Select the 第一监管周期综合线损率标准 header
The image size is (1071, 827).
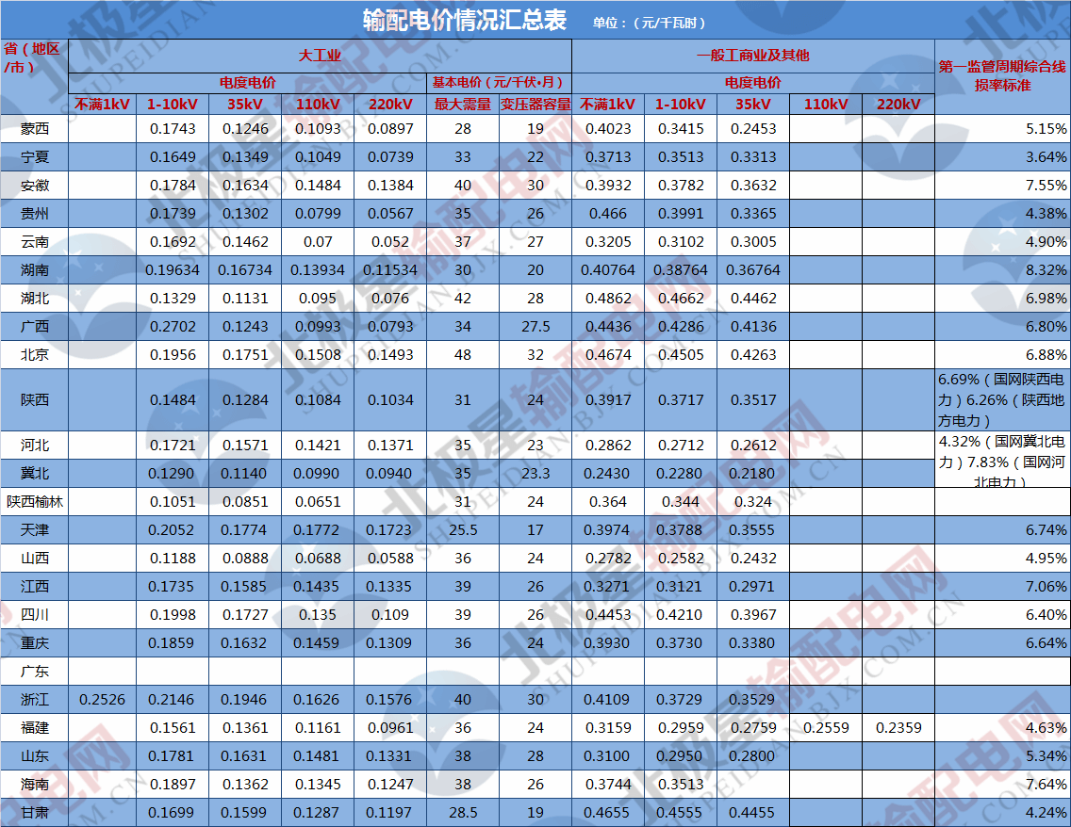point(1002,75)
